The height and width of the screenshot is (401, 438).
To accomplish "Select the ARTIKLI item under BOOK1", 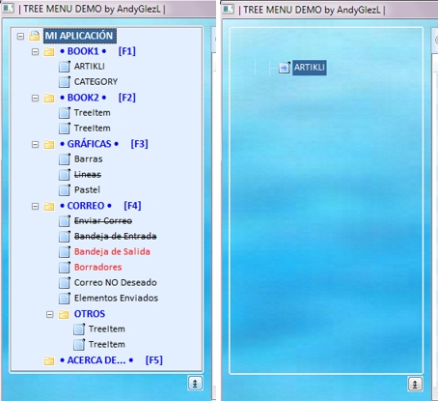I will point(90,67).
